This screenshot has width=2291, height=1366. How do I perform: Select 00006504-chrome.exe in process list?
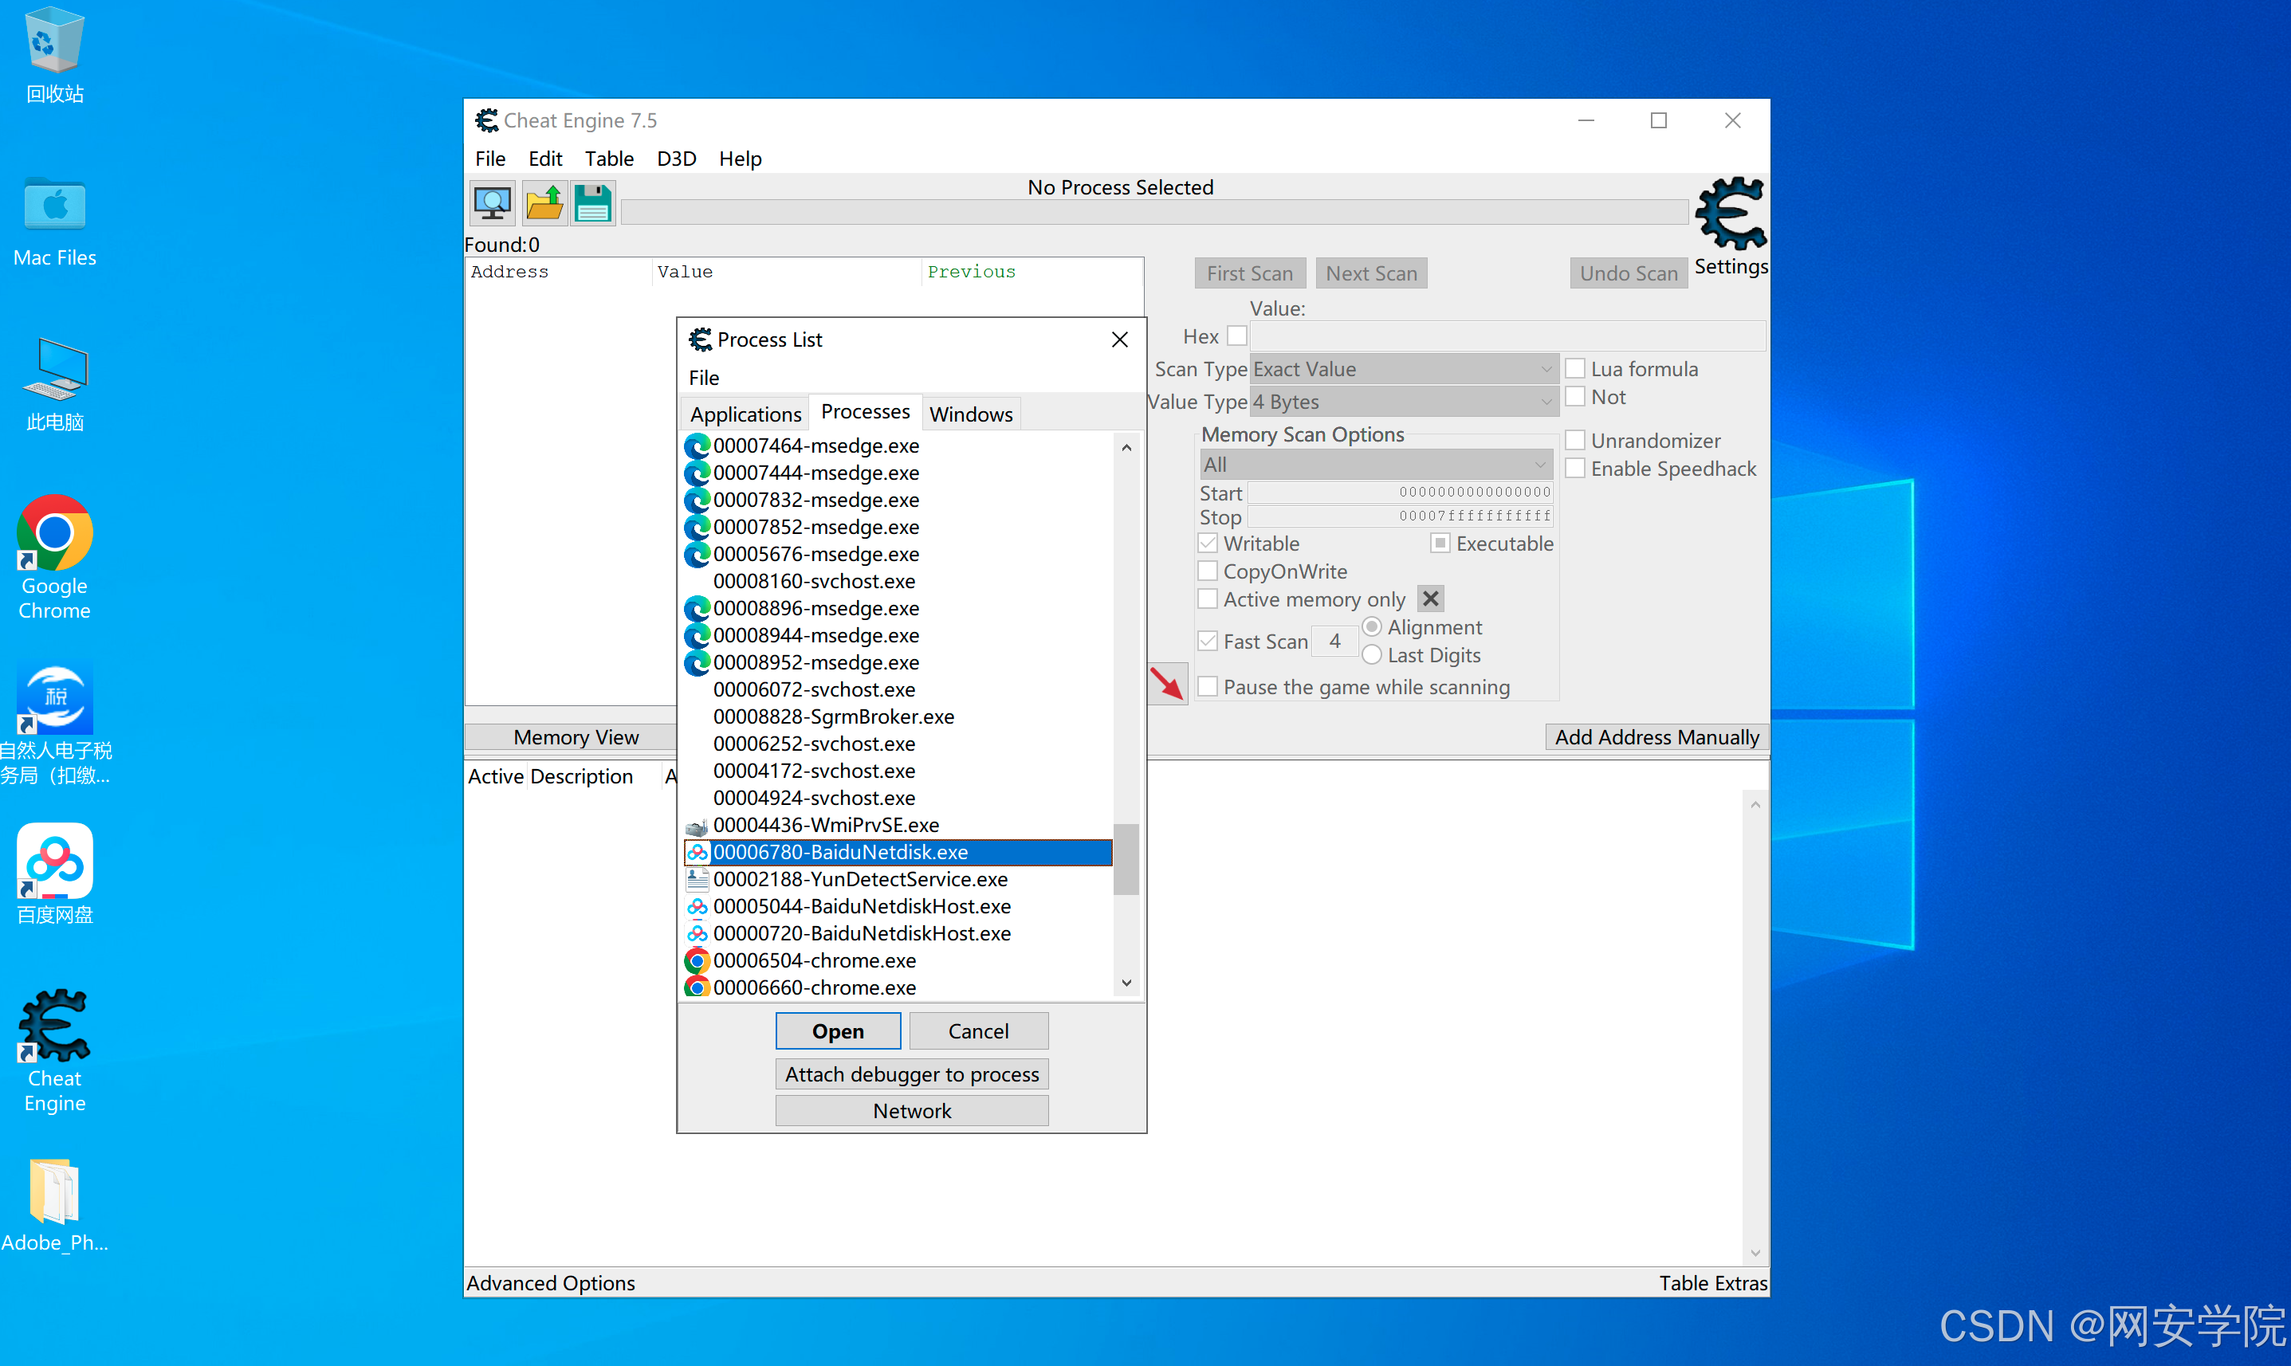815,960
